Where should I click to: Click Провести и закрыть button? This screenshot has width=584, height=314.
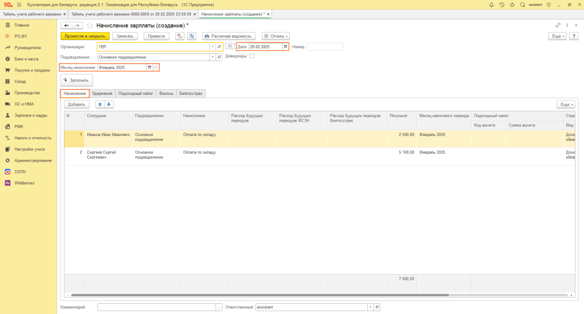tap(85, 36)
